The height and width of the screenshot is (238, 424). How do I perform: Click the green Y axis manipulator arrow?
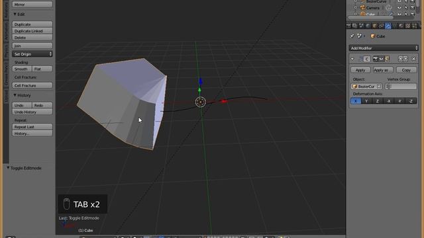(199, 90)
